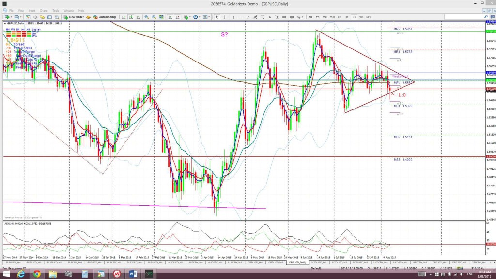Open the Tools menu
Image resolution: width=496 pixels, height=279 pixels.
coord(56,11)
